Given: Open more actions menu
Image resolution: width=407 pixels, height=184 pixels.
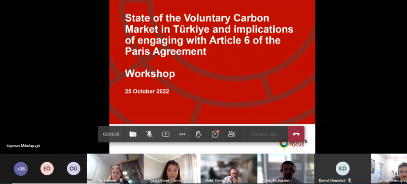Looking at the screenshot, I should click(x=182, y=134).
